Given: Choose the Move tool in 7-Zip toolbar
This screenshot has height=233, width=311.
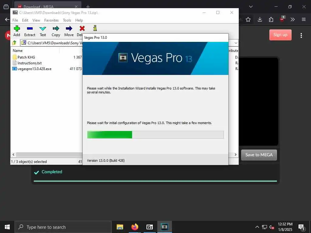Looking at the screenshot, I should [69, 31].
